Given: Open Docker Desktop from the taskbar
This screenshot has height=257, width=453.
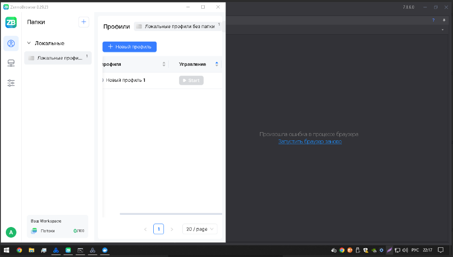Looking at the screenshot, I should click(105, 250).
